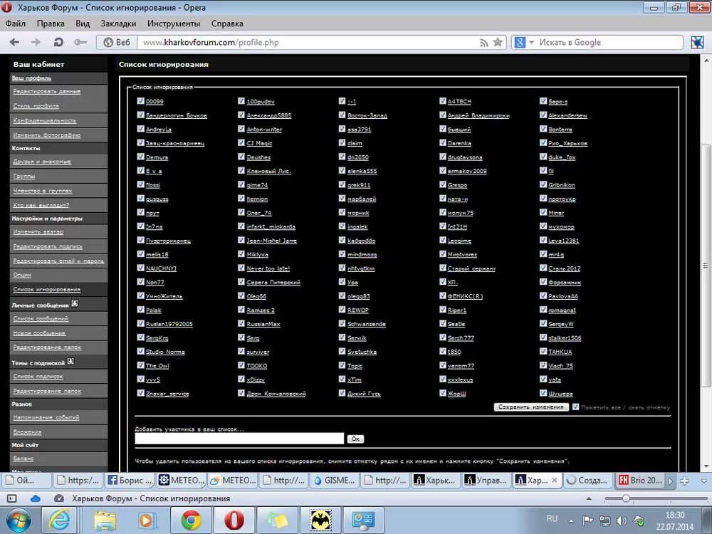The width and height of the screenshot is (712, 534).
Task: Open the Google search engine dropdown
Action: pos(525,43)
